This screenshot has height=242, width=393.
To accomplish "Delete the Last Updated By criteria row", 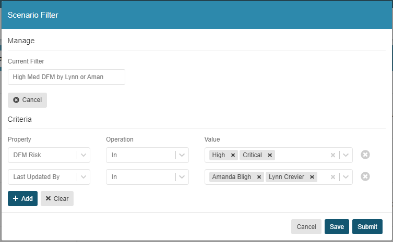I will pyautogui.click(x=365, y=177).
